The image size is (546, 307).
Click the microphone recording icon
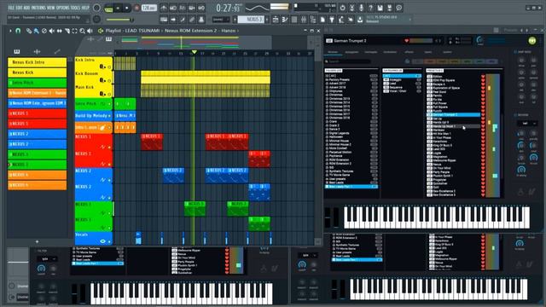(x=361, y=8)
